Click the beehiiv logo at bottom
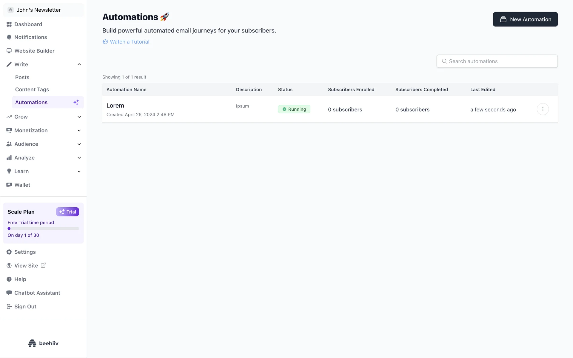The height and width of the screenshot is (358, 573). coord(43,343)
